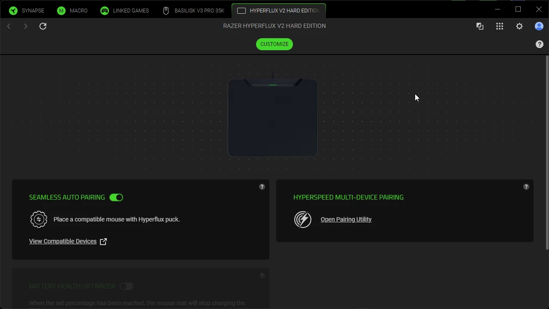This screenshot has width=549, height=309.
Task: Go to the Linked Games tab
Action: point(125,11)
